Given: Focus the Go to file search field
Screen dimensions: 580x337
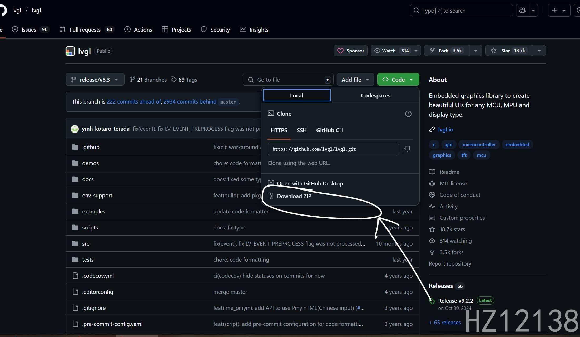Looking at the screenshot, I should coord(288,79).
